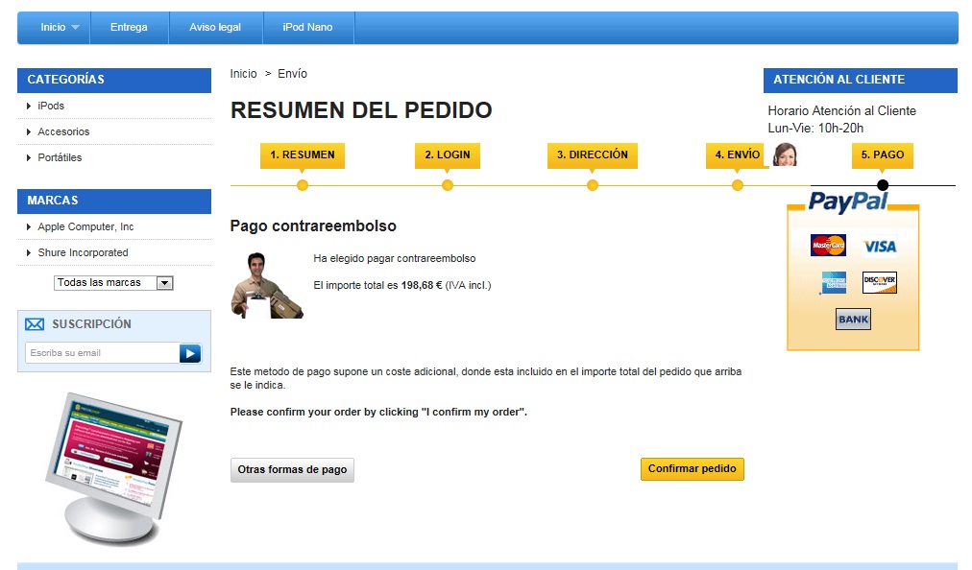This screenshot has height=570, width=972.
Task: Click the Suscripción heading text
Action: coord(92,324)
